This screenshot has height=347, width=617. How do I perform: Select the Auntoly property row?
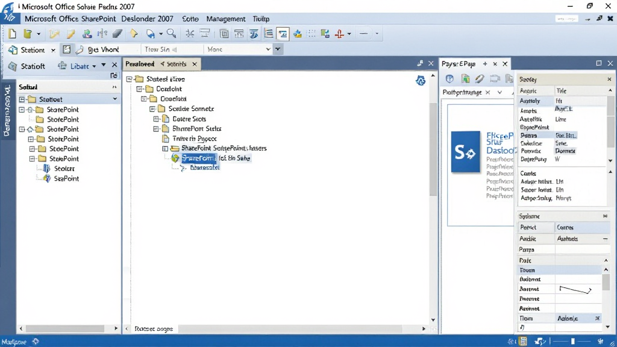tap(562, 101)
